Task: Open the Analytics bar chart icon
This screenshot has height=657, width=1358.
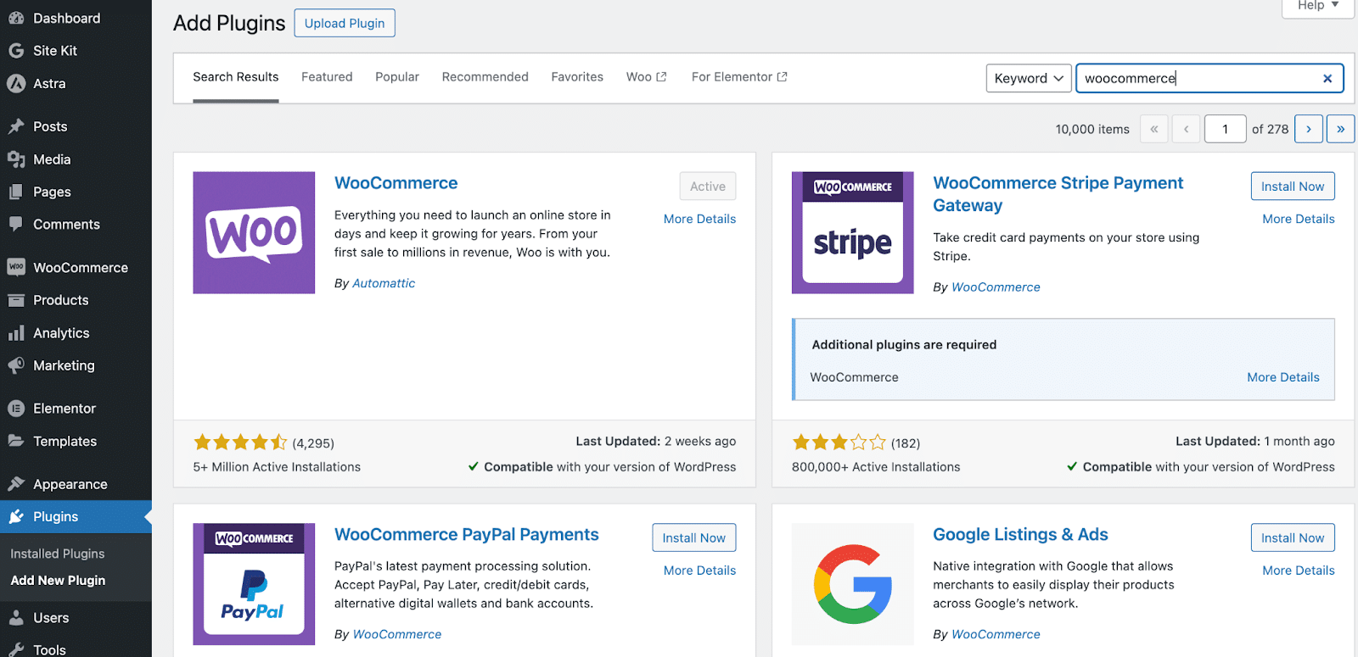Action: point(16,333)
